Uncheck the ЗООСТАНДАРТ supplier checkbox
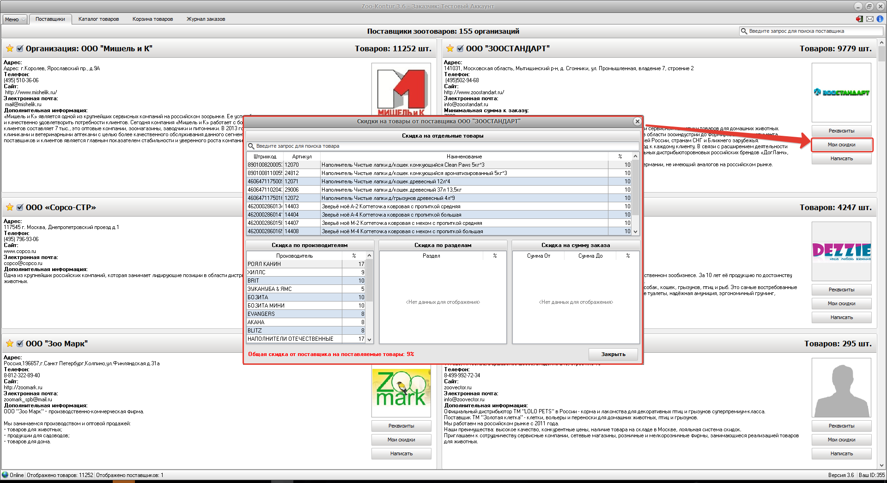The width and height of the screenshot is (887, 483). (x=460, y=48)
